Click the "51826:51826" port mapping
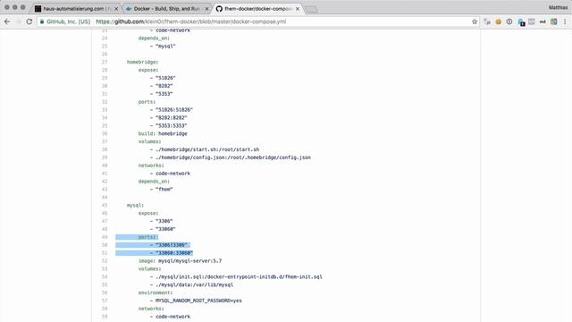Viewport: 572px width, 322px height. [x=174, y=109]
